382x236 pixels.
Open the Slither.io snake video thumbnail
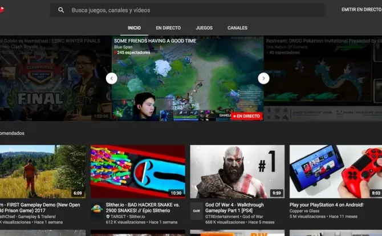point(137,171)
